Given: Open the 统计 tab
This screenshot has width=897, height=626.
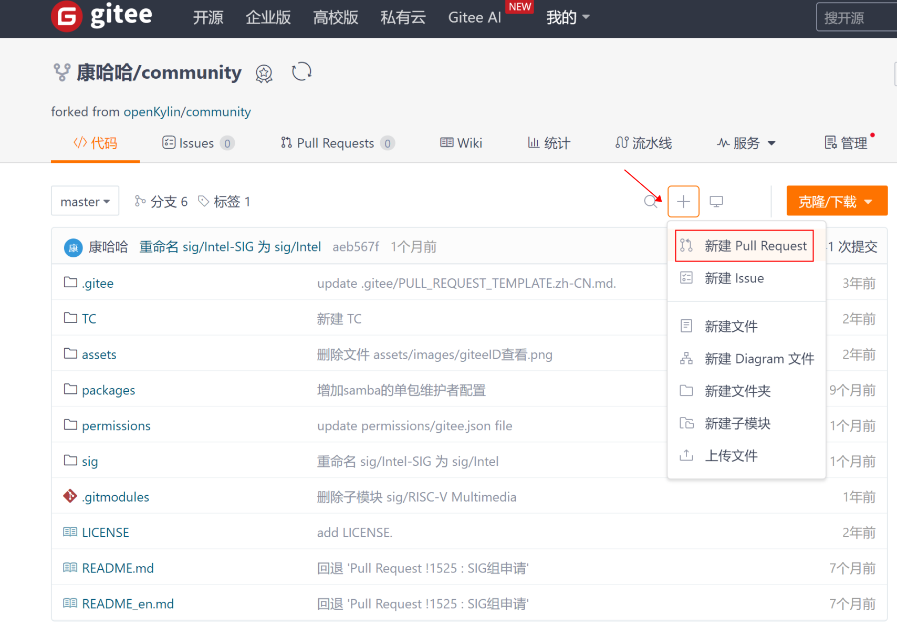Looking at the screenshot, I should 549,143.
